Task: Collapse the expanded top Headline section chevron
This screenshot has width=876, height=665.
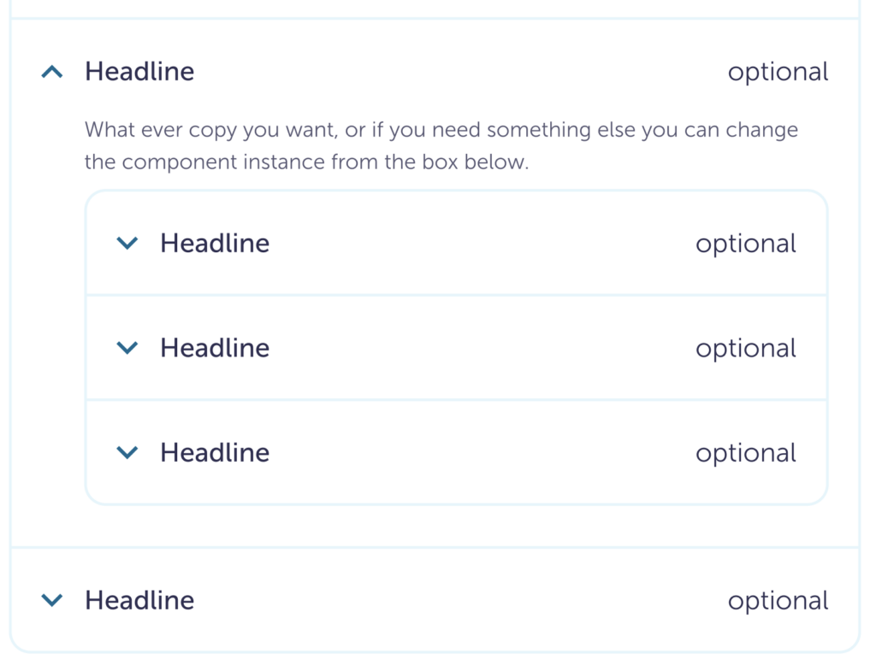Action: click(x=52, y=72)
